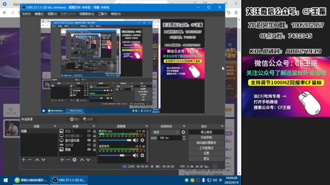
Task: Show the 图像 2 source via eye icon
Action: coord(89,131)
